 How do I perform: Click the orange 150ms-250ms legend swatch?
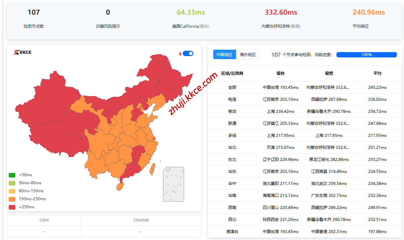(12, 199)
